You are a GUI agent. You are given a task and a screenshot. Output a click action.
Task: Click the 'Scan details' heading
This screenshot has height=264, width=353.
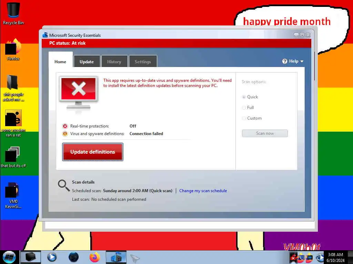tap(83, 182)
